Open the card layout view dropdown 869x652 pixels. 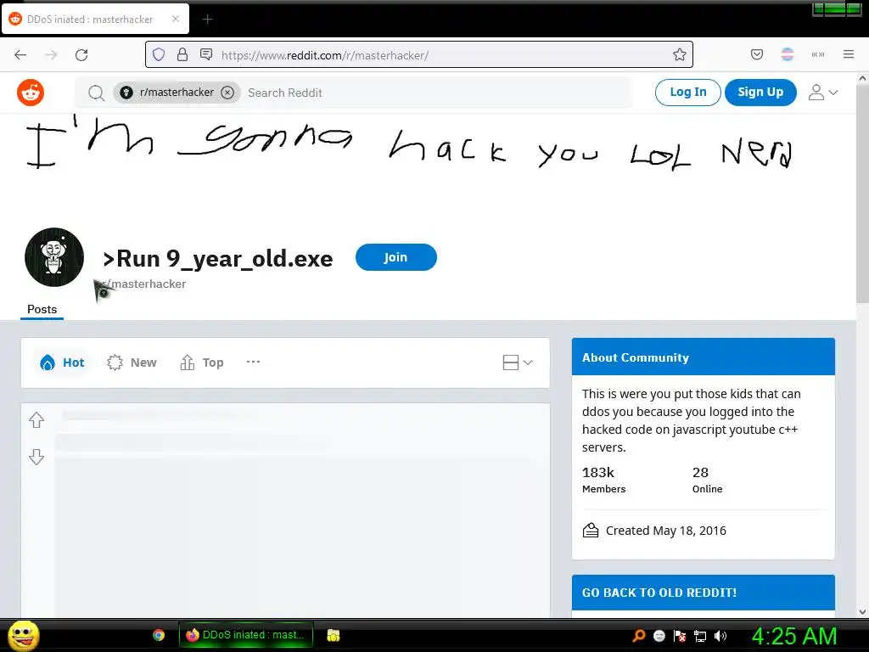(518, 363)
